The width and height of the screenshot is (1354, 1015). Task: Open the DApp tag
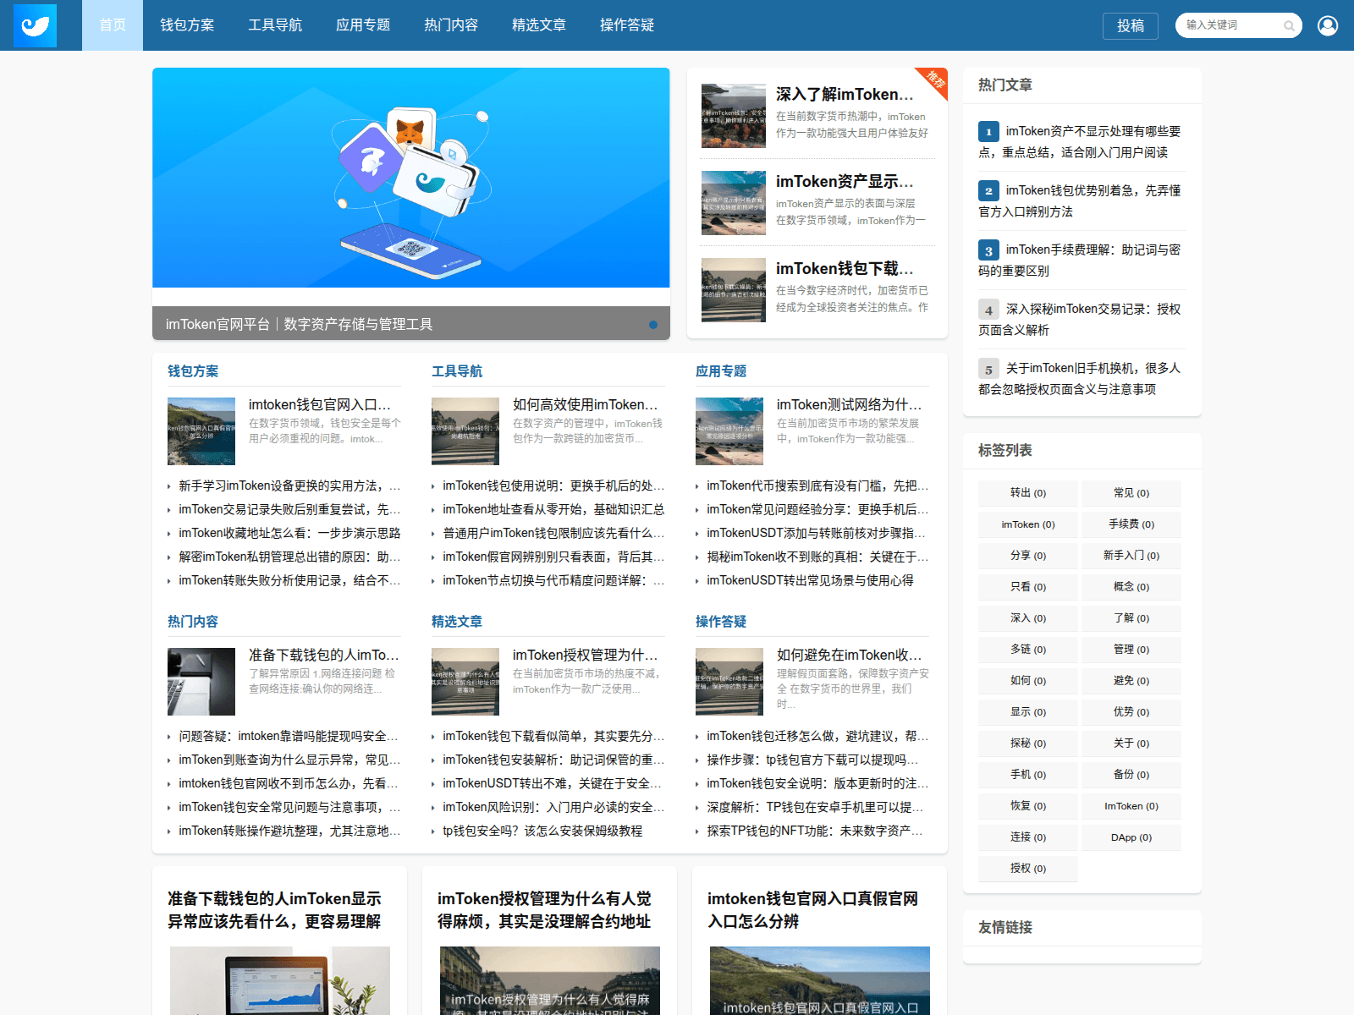pyautogui.click(x=1131, y=837)
